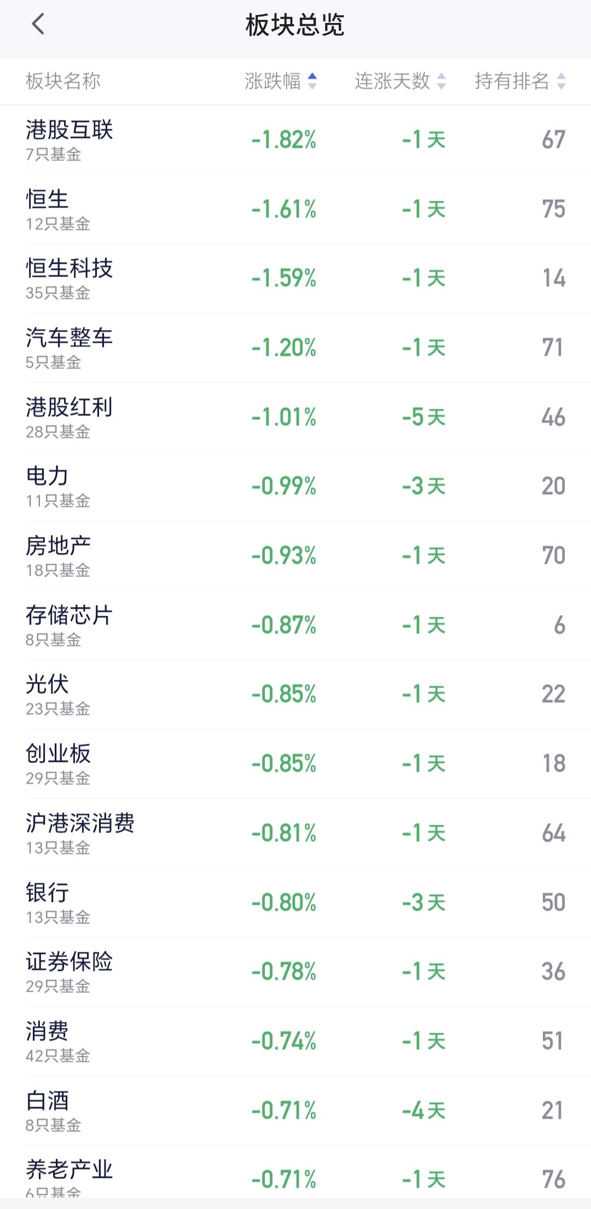591x1209 pixels.
Task: Open the 证券保险 sector
Action: click(x=296, y=972)
